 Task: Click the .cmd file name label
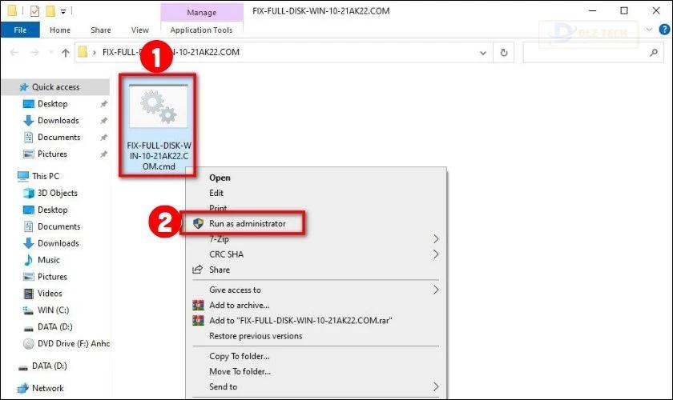(x=159, y=156)
